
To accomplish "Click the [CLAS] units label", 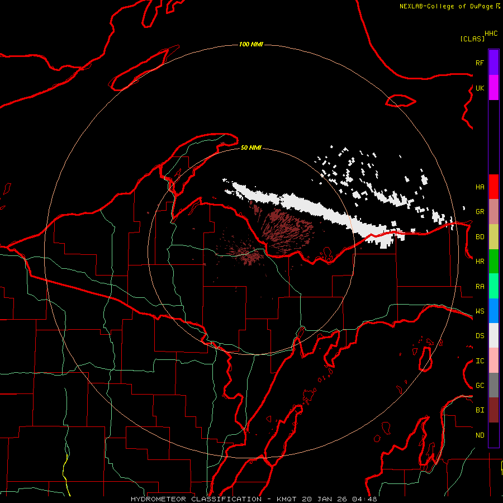I will click(x=472, y=39).
